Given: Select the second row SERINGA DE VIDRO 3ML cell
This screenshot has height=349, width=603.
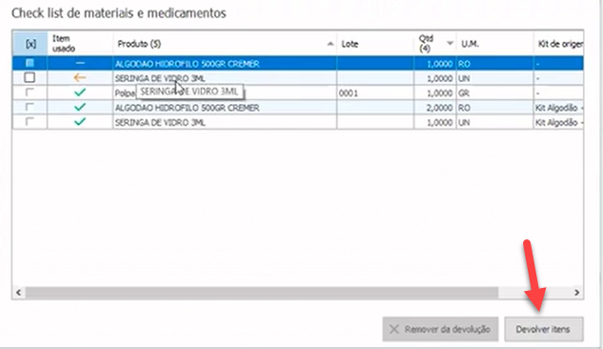Looking at the screenshot, I should coord(225,78).
